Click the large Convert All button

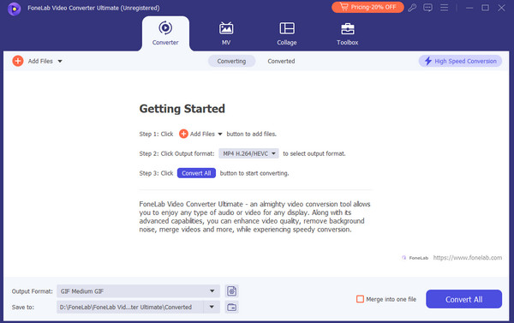(463, 299)
